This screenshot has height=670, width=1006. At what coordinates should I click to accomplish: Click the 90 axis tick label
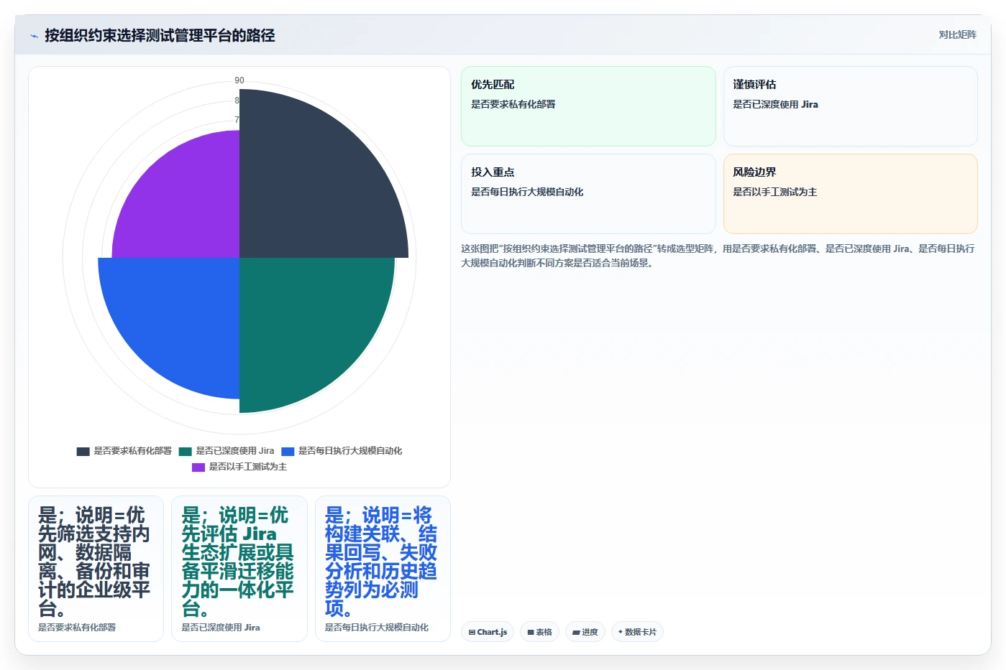[x=239, y=80]
